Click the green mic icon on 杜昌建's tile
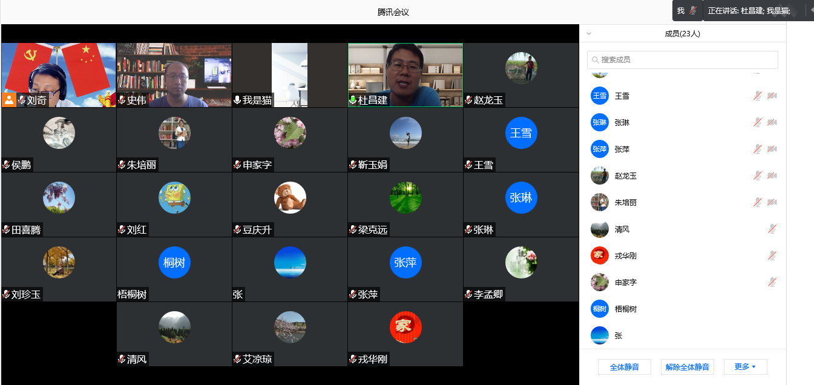814x385 pixels. pyautogui.click(x=353, y=100)
